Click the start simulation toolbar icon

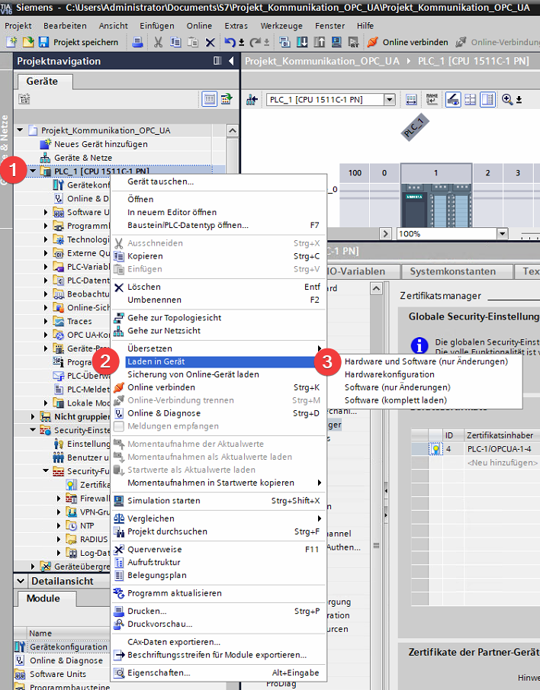tap(336, 42)
